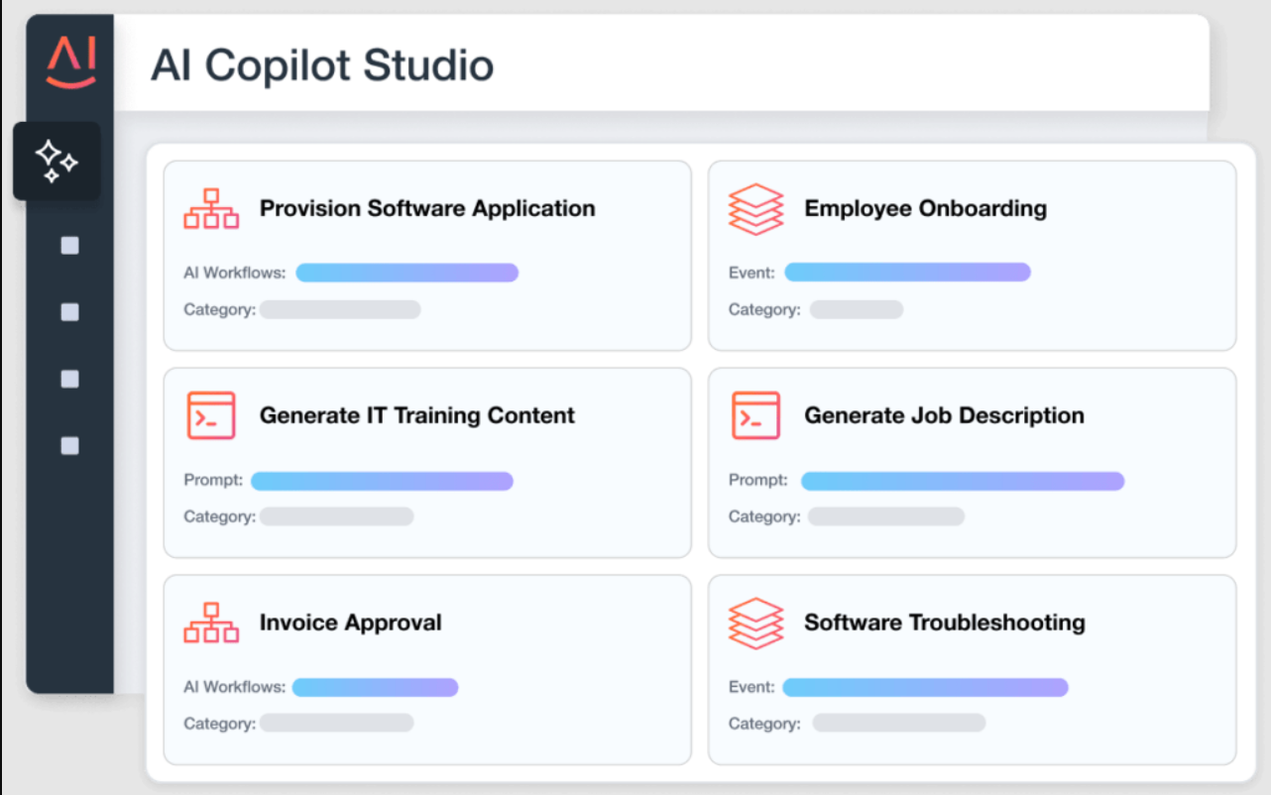Click the terminal icon on Generate Job Description
This screenshot has height=795, width=1271.
755,415
